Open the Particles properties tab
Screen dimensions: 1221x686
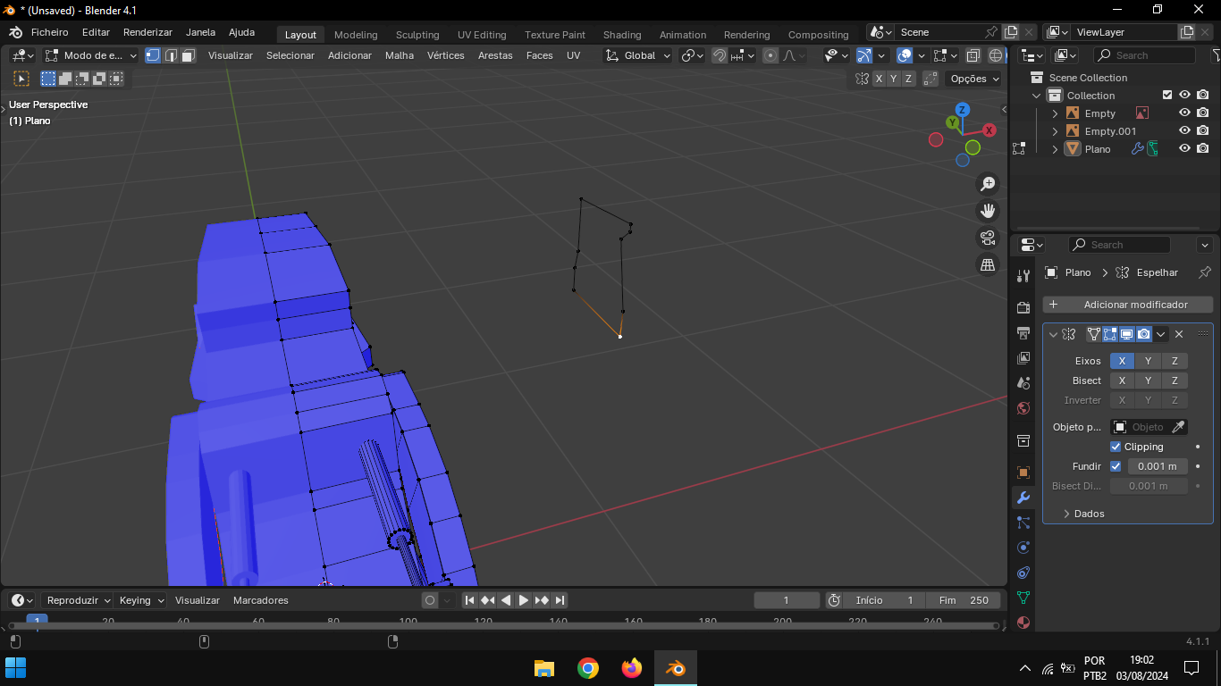[1023, 523]
